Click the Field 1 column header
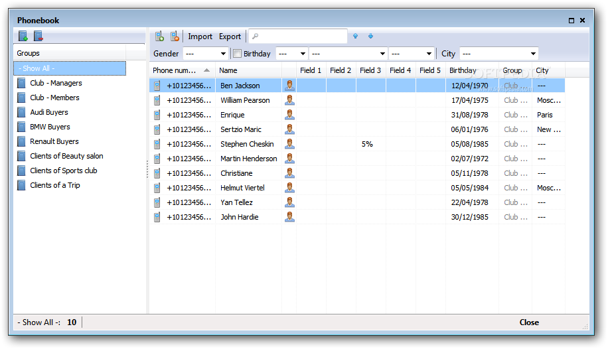The image size is (608, 349). point(311,70)
